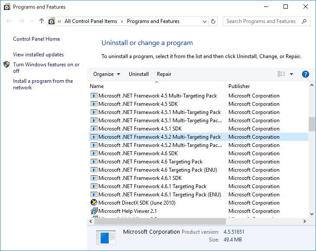Click the Uninstall toolbar button
The image size is (316, 251).
[139, 74]
